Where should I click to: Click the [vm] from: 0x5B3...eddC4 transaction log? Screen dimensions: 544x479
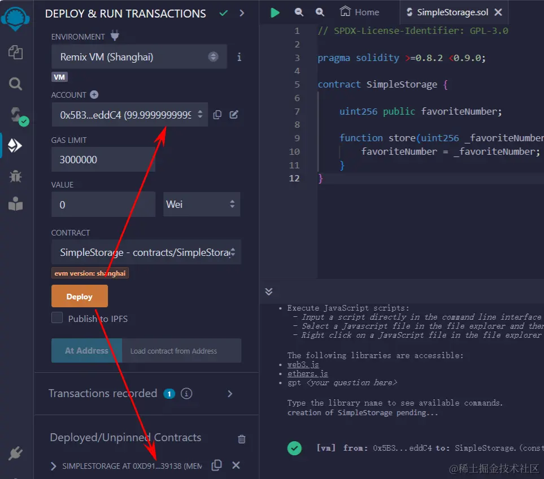[x=429, y=448]
